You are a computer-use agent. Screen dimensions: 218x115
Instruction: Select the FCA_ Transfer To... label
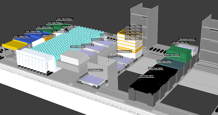pyautogui.click(x=60, y=32)
